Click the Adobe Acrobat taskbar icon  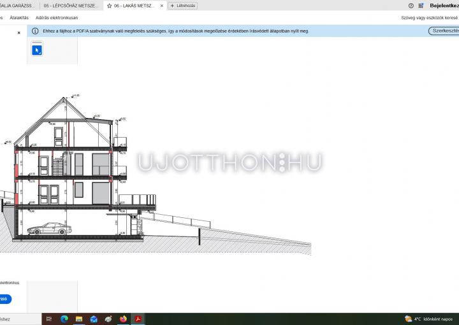pos(138,319)
